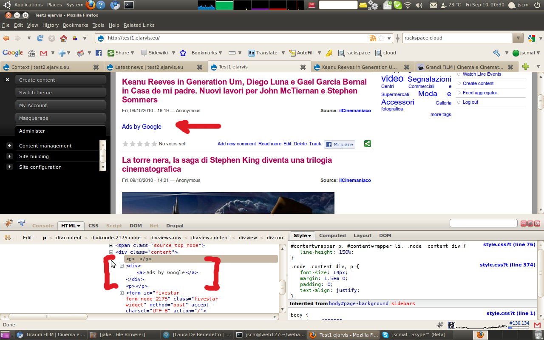This screenshot has height=340, width=544.
Task: Close the admin menu with X icon
Action: pos(7,80)
